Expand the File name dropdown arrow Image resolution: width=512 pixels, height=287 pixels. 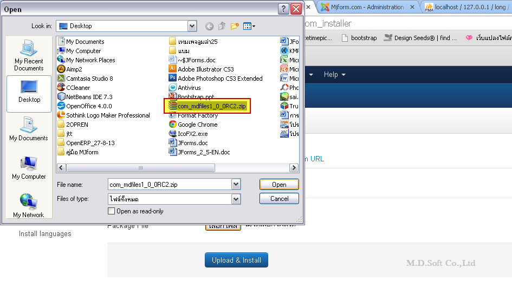coord(236,185)
